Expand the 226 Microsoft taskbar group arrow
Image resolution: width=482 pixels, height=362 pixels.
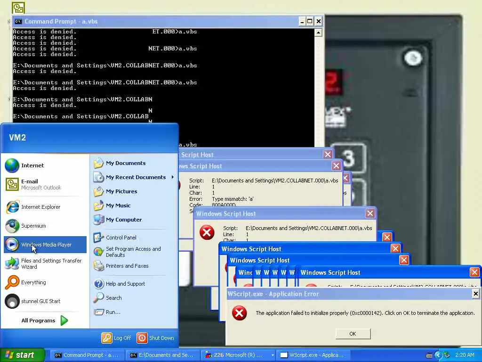[x=273, y=355]
